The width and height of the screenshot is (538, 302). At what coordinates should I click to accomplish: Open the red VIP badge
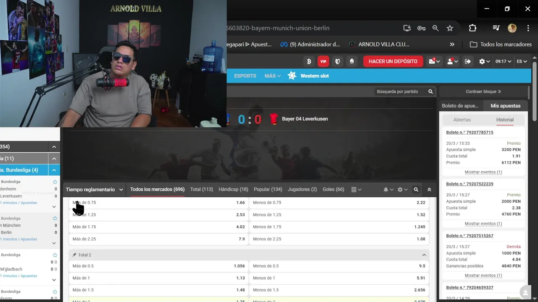pyautogui.click(x=323, y=61)
